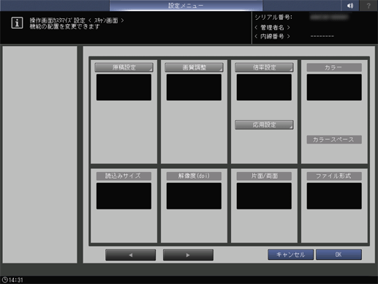Click the シリアル番号 label

pos(273,18)
